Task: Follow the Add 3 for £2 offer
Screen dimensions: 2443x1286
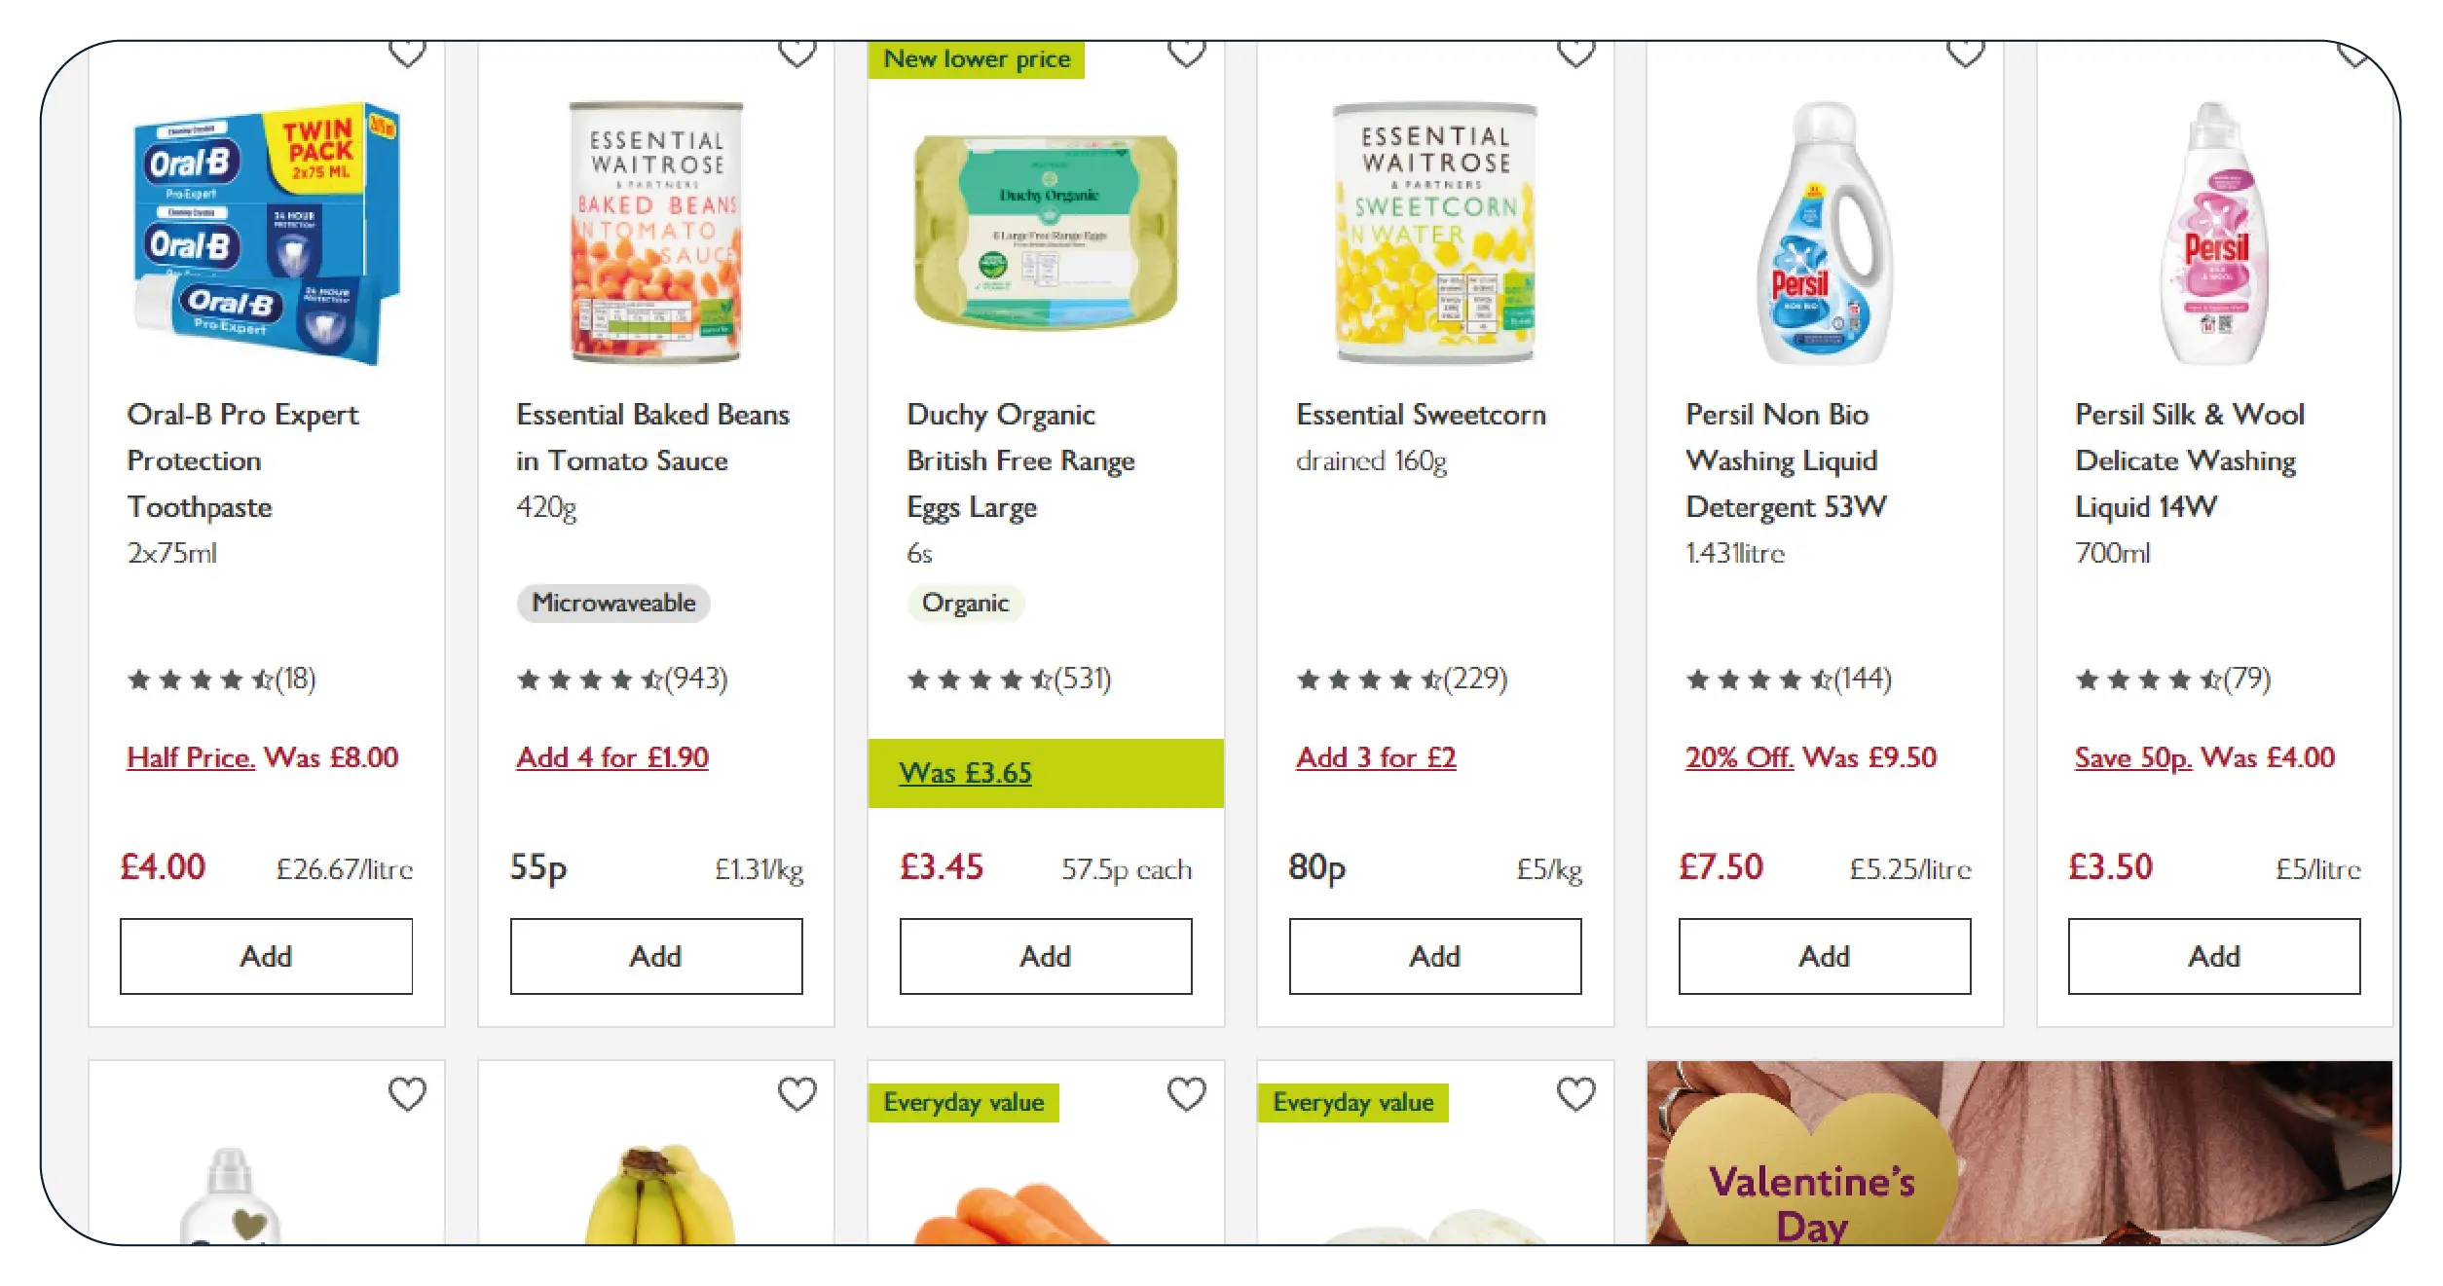Action: pyautogui.click(x=1376, y=757)
